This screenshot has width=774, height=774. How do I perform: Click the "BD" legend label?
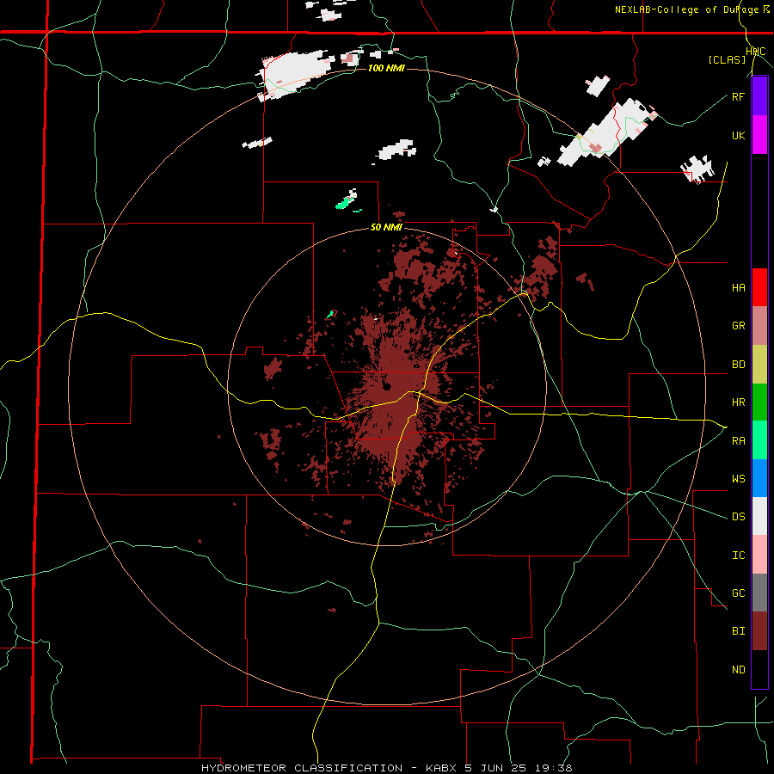(x=738, y=365)
